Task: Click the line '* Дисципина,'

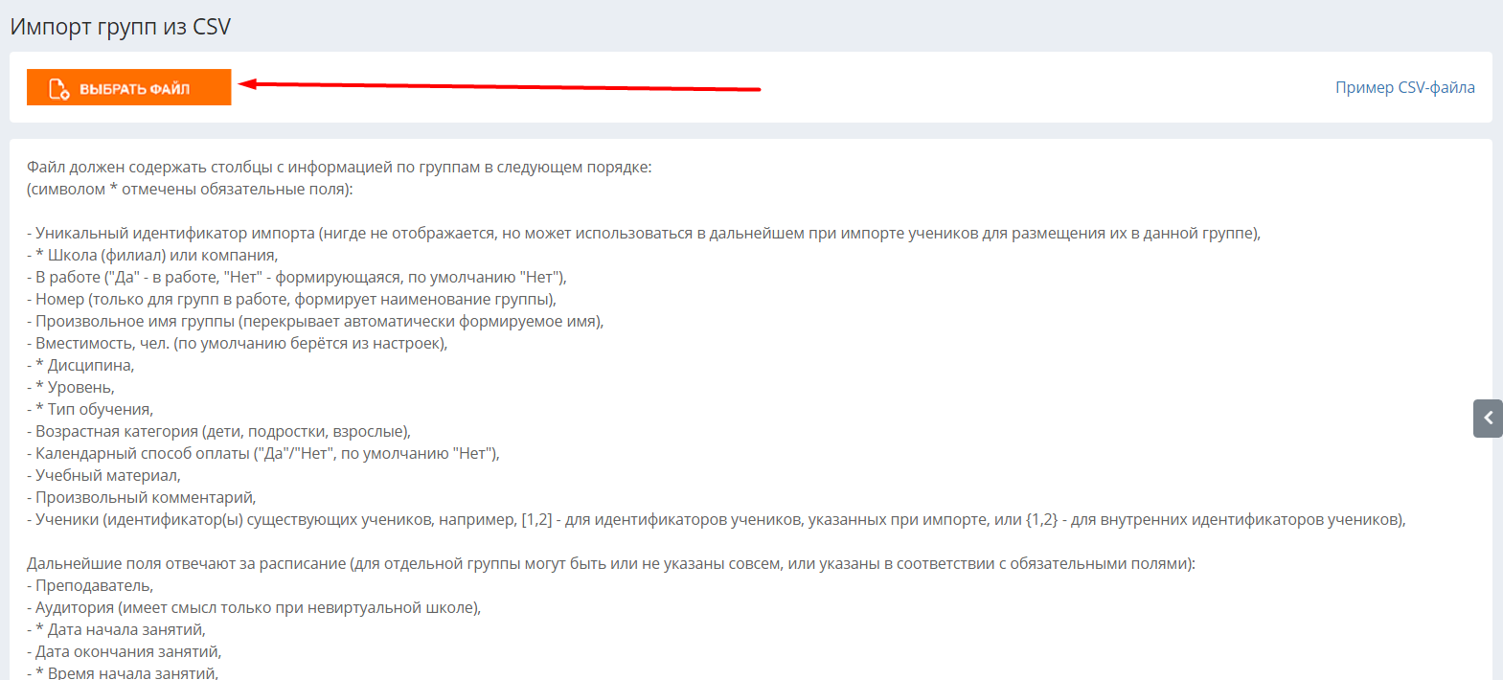Action: (80, 365)
